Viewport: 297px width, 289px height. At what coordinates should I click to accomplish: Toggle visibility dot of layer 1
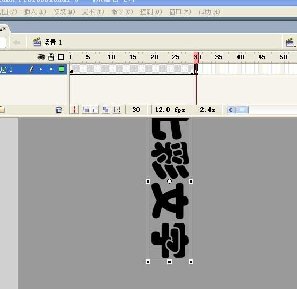click(41, 69)
